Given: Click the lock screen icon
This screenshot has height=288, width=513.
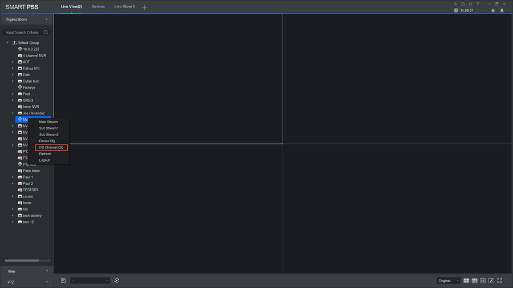Looking at the screenshot, I should pyautogui.click(x=463, y=4).
